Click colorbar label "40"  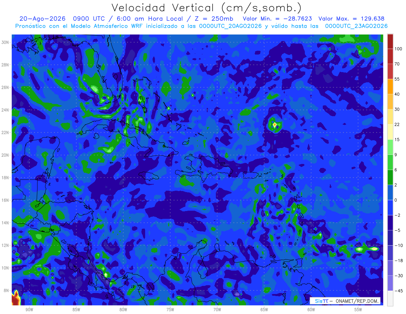coord(397,94)
